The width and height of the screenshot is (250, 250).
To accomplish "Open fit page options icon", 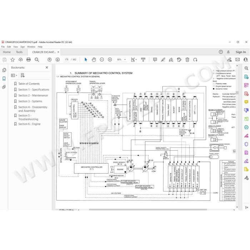I will coord(133,60).
